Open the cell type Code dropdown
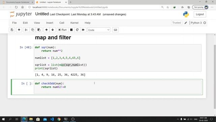 [99, 30]
